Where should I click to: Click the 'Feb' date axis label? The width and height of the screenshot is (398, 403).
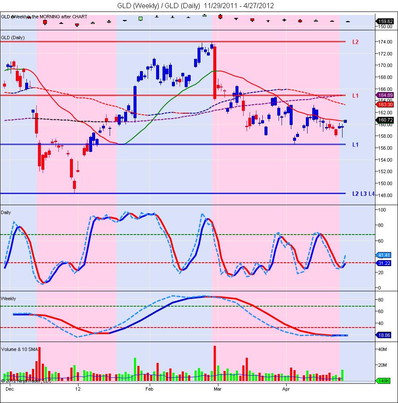coord(149,389)
